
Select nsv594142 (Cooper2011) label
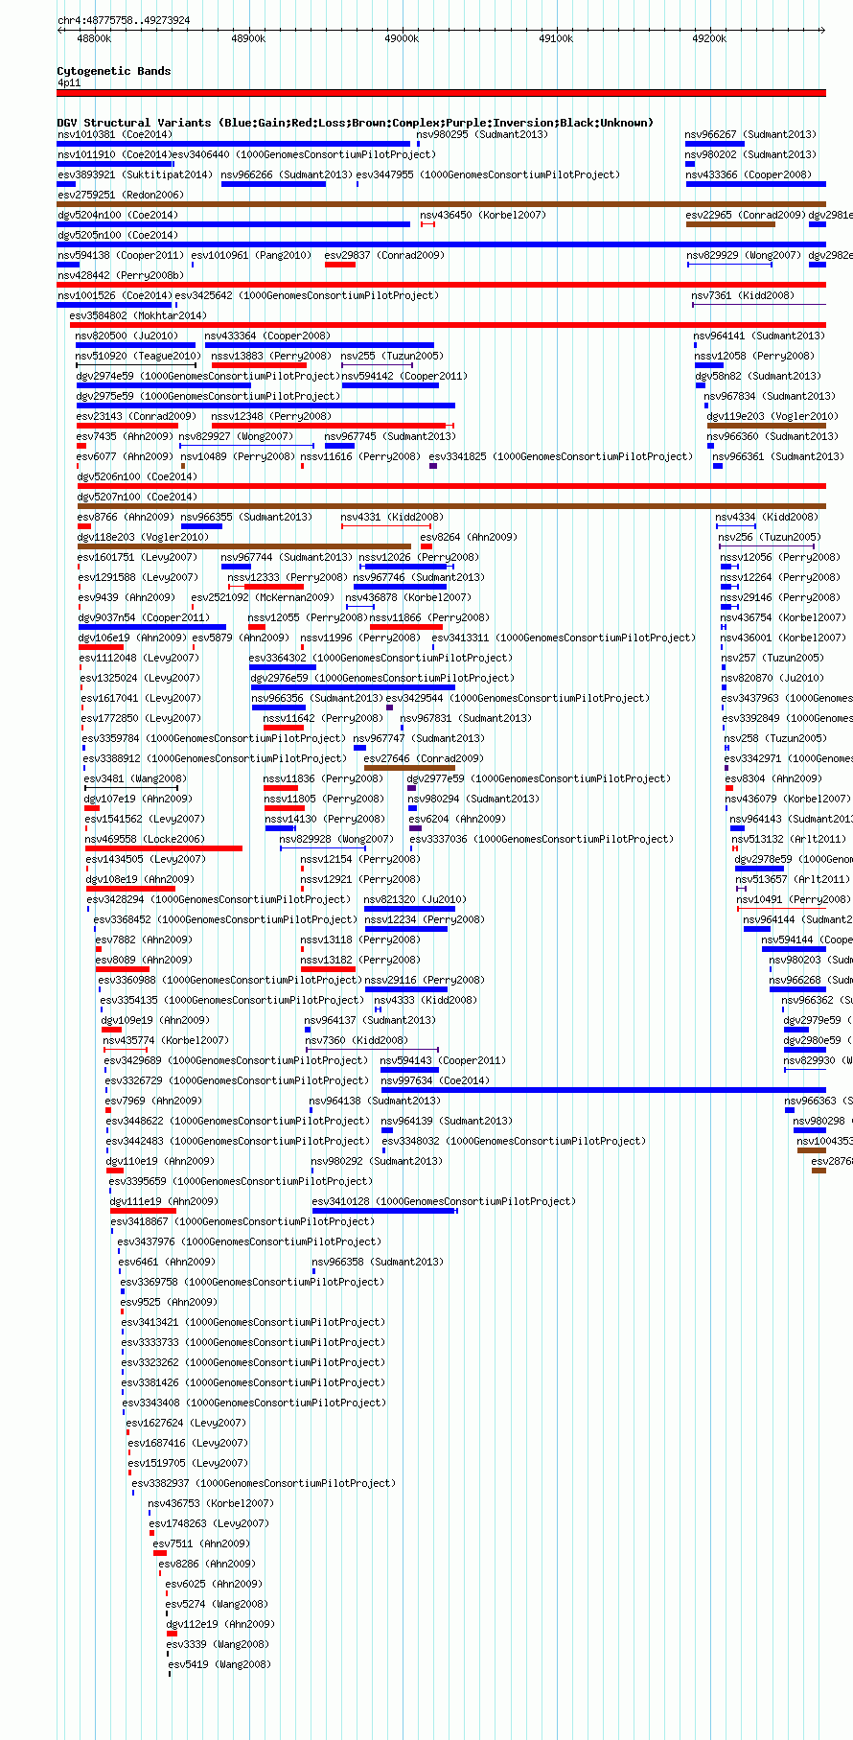403,376
